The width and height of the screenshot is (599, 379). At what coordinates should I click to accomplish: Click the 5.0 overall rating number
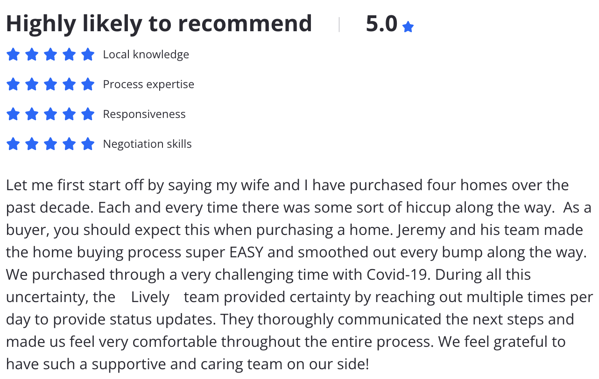coord(381,24)
